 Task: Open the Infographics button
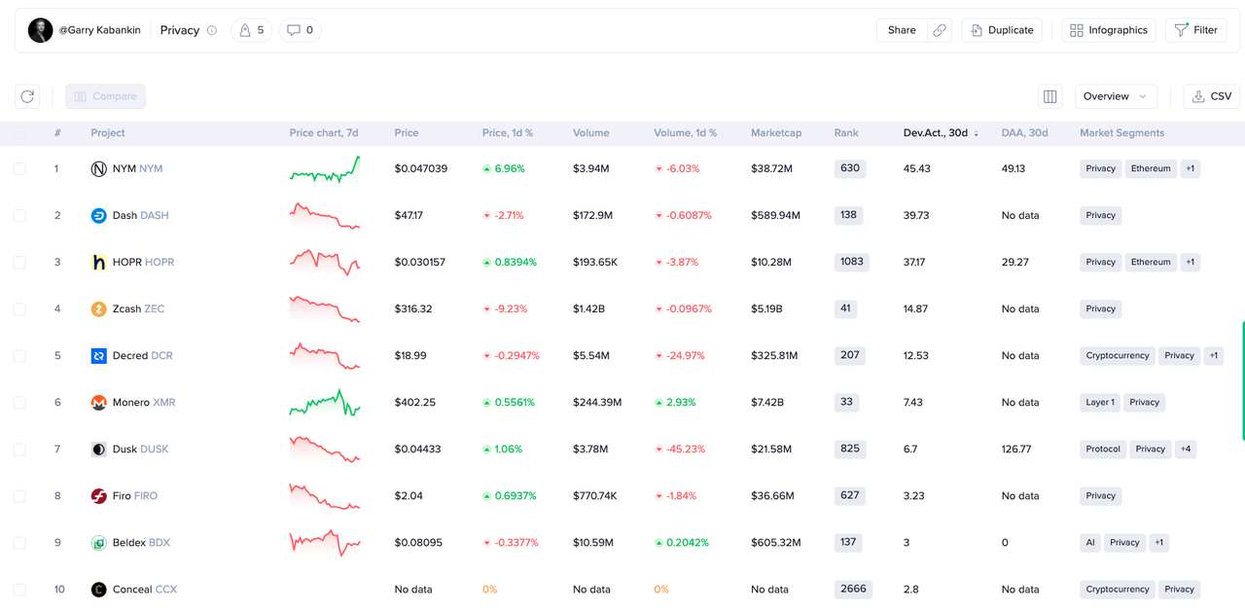click(1109, 30)
